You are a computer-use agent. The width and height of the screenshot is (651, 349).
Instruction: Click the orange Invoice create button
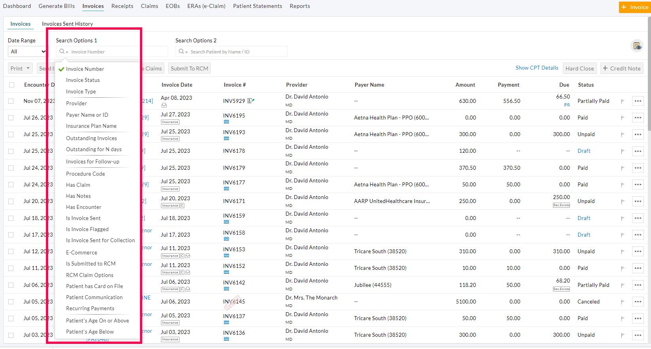tap(634, 7)
